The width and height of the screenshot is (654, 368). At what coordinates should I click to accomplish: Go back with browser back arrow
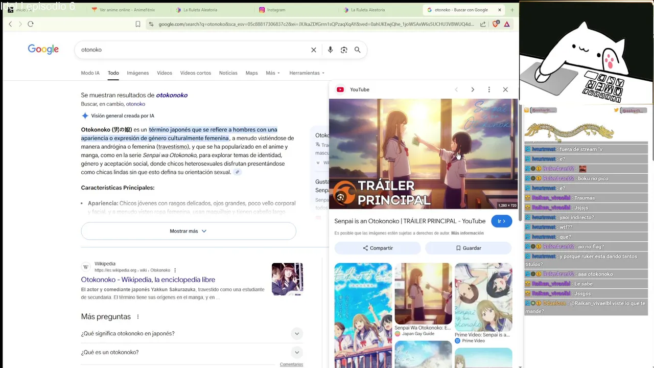pyautogui.click(x=10, y=24)
